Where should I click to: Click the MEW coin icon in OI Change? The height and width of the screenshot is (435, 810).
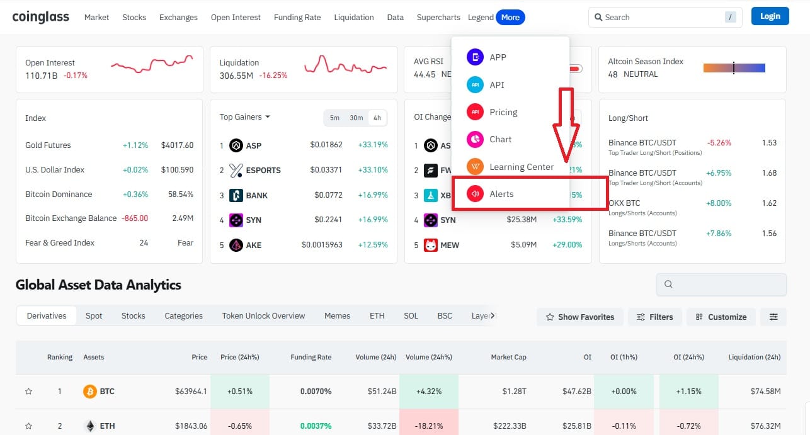pos(431,245)
